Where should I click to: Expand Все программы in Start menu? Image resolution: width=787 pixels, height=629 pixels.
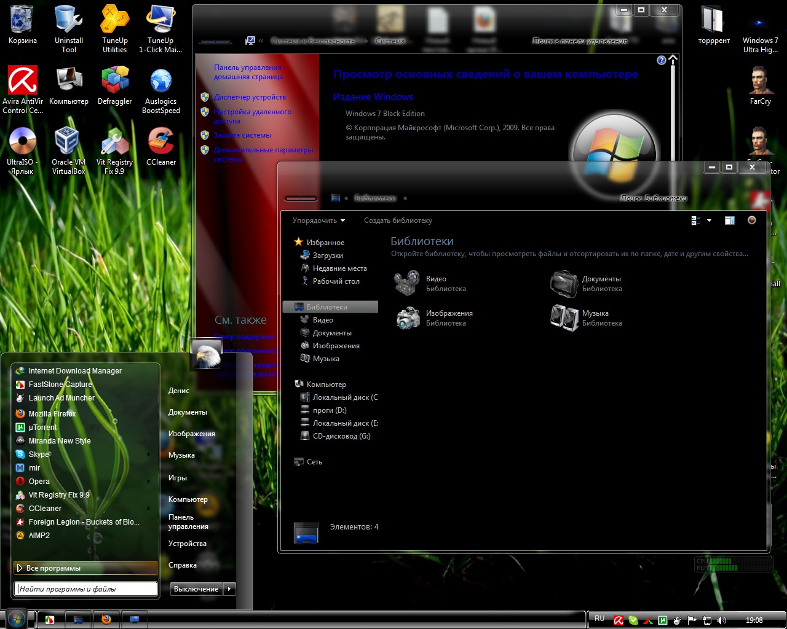pos(85,568)
